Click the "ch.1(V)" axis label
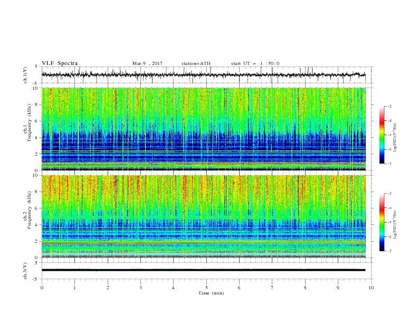Screen dimensions: 418x323 (25, 75)
